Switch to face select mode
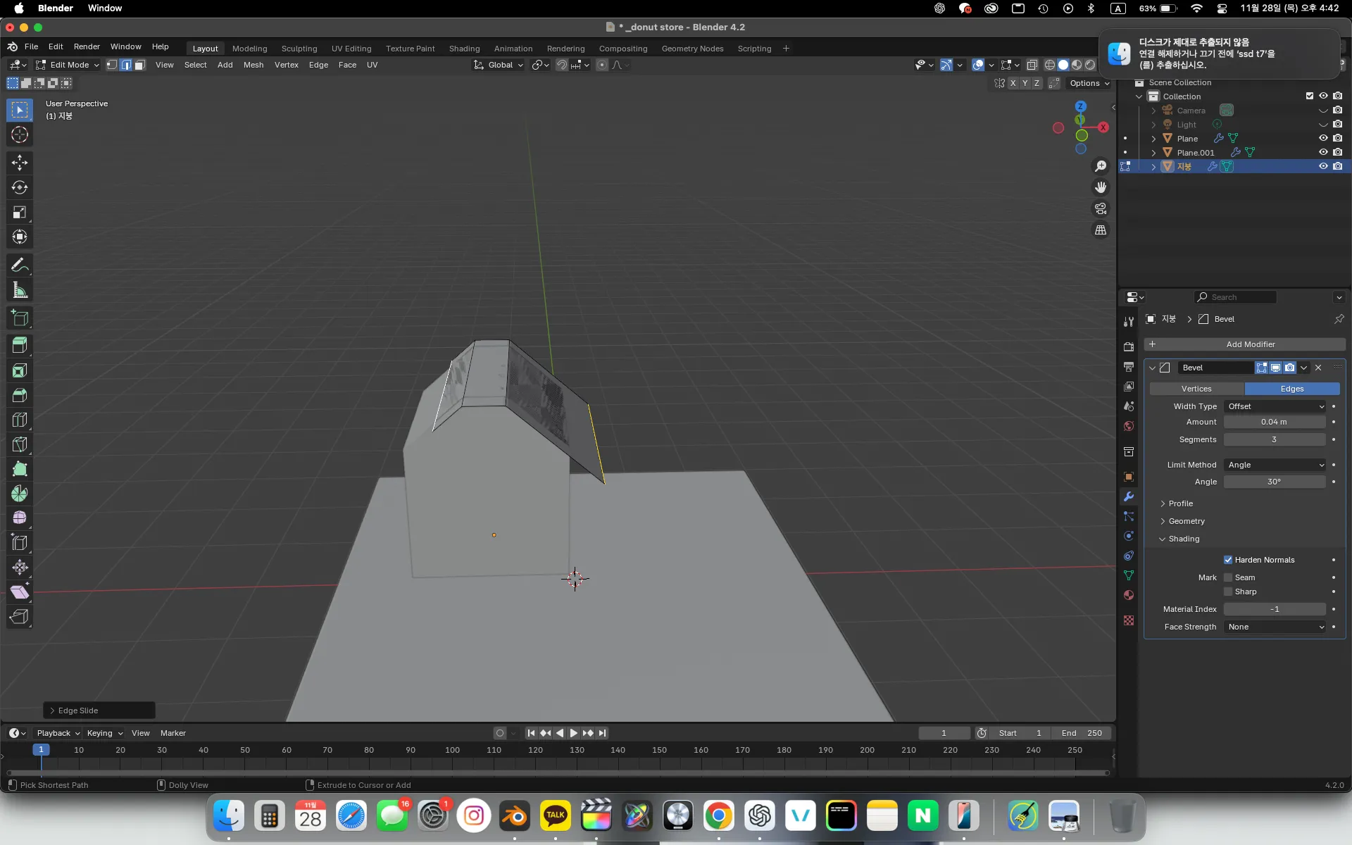The width and height of the screenshot is (1352, 845). tap(139, 65)
